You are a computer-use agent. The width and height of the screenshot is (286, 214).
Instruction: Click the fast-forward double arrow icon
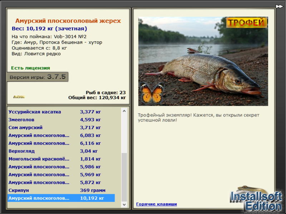tap(279, 6)
